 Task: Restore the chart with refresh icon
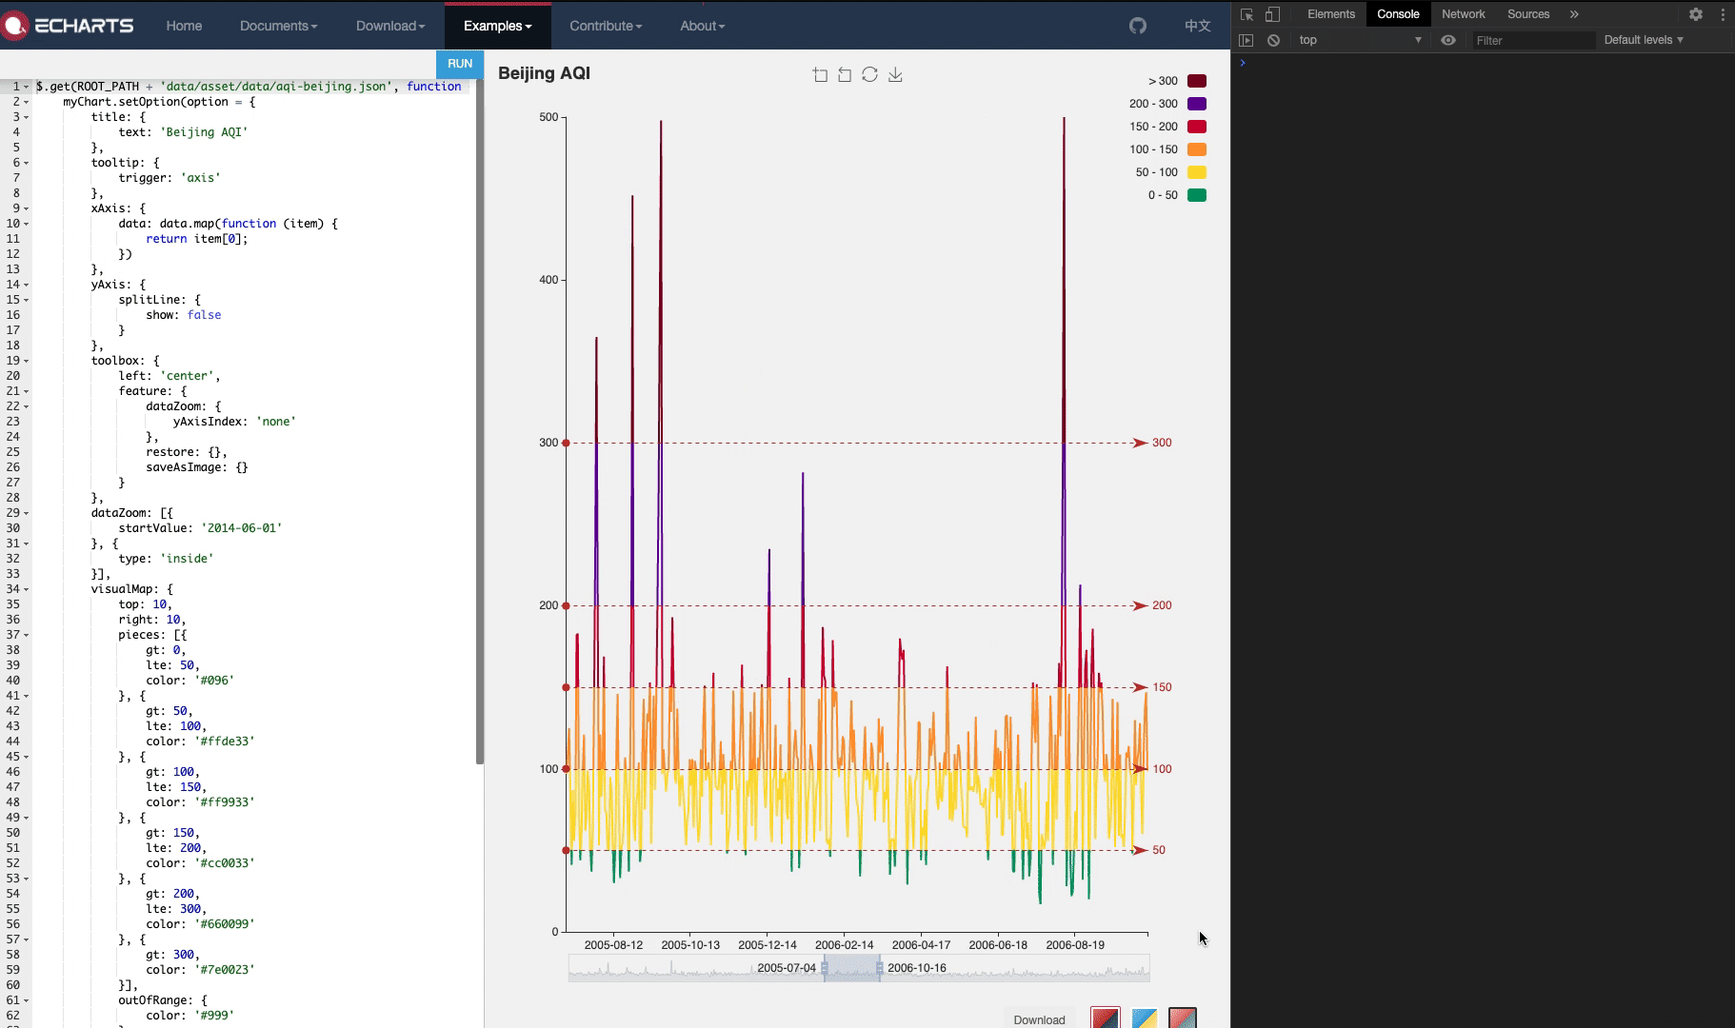pos(869,74)
